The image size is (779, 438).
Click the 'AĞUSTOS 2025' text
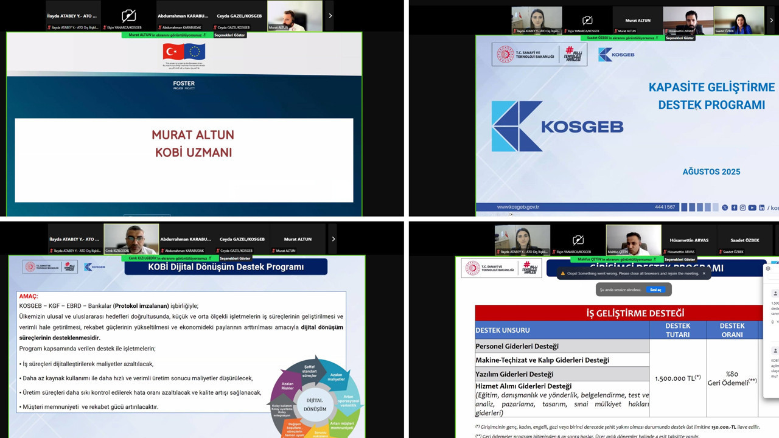[711, 172]
